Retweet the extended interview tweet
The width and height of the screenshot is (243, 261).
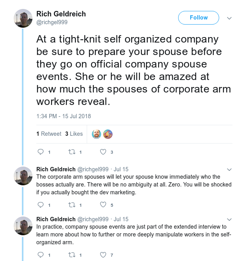pyautogui.click(x=72, y=255)
